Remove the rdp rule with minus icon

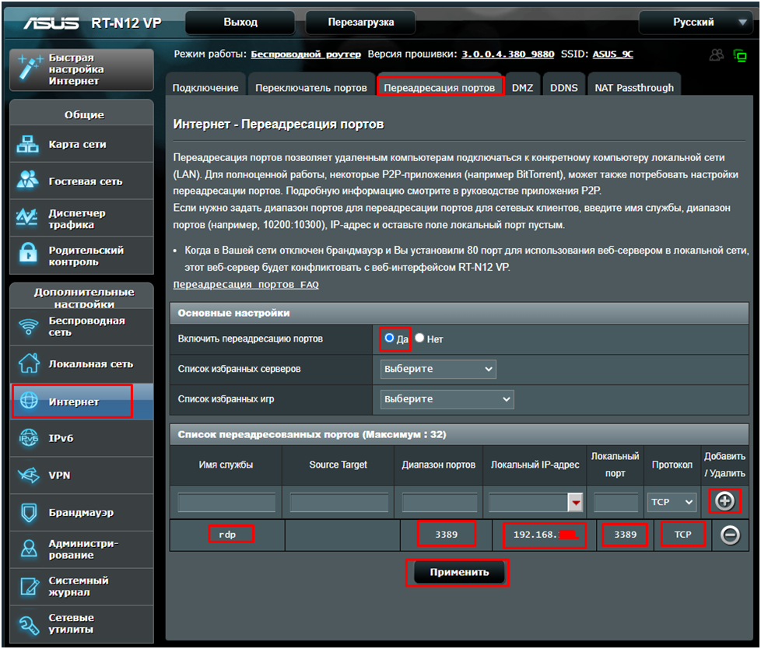pos(730,535)
